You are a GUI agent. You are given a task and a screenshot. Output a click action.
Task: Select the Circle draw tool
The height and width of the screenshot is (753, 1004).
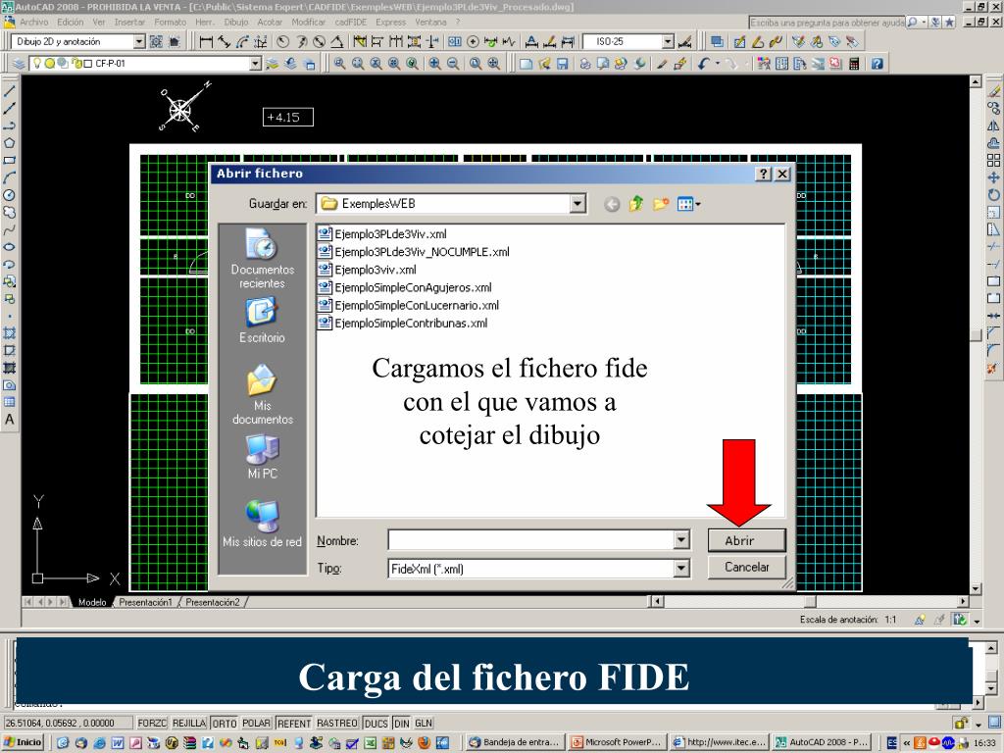(9, 195)
